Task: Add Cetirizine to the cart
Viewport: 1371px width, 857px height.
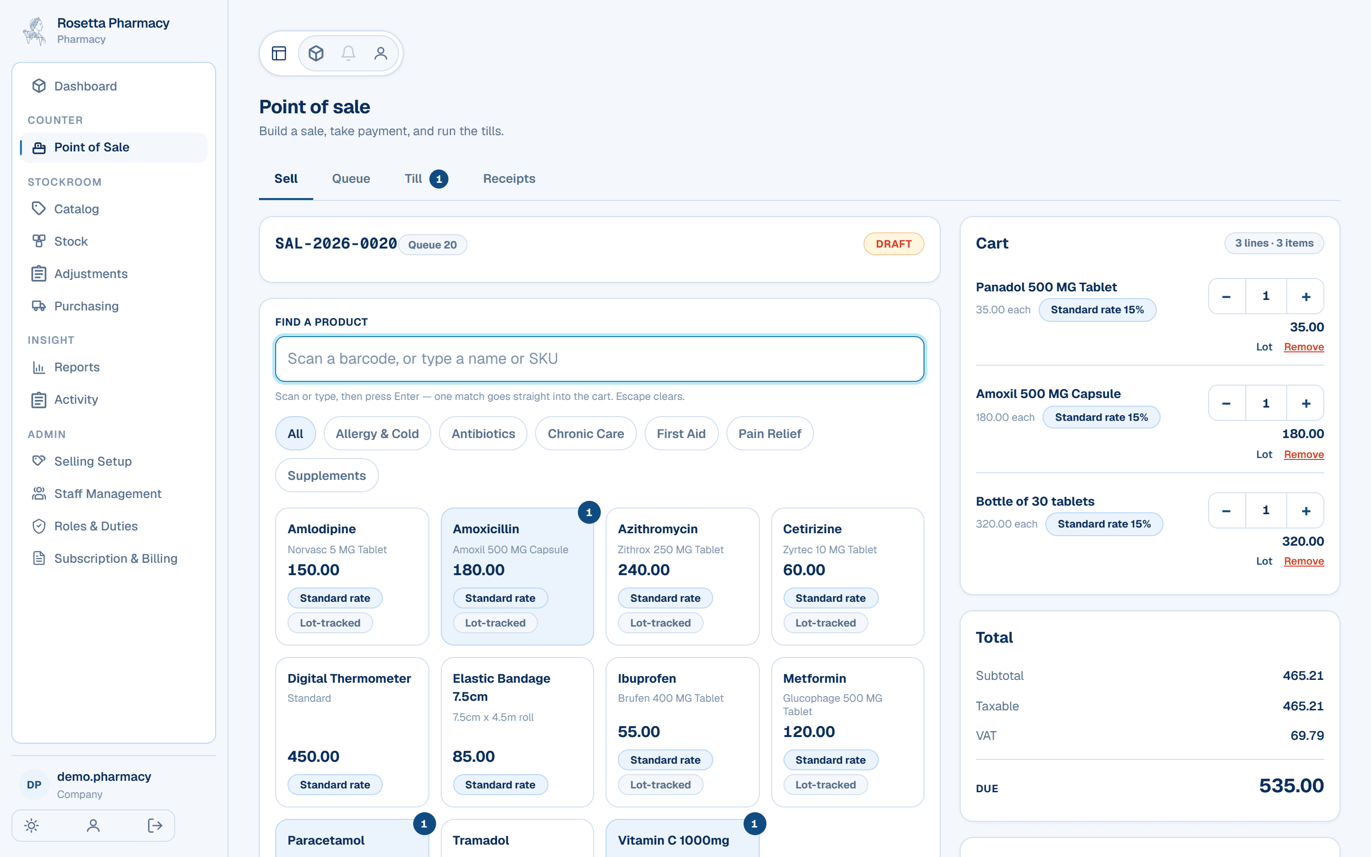Action: coord(847,577)
